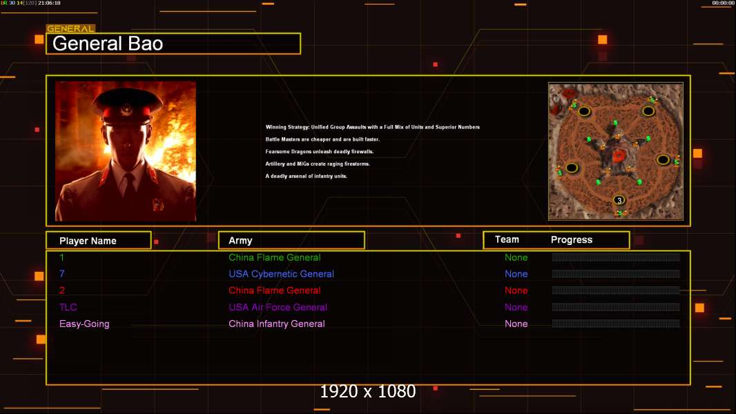Click progress bar for player 7
Viewport: 736px width, 414px height.
(x=616, y=274)
